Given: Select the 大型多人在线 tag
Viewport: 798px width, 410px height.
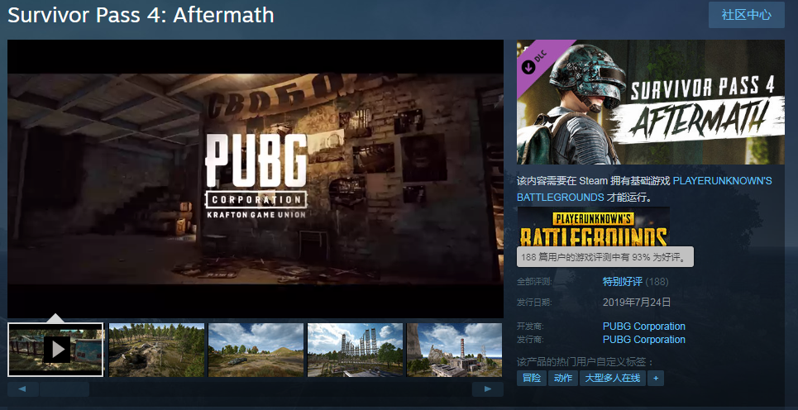Looking at the screenshot, I should point(613,378).
